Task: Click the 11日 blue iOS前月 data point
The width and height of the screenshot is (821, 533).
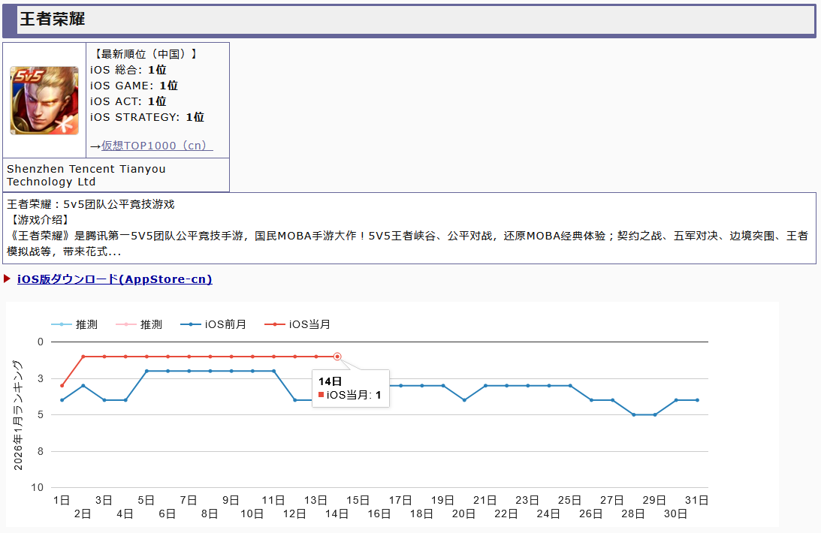Action: coord(274,371)
